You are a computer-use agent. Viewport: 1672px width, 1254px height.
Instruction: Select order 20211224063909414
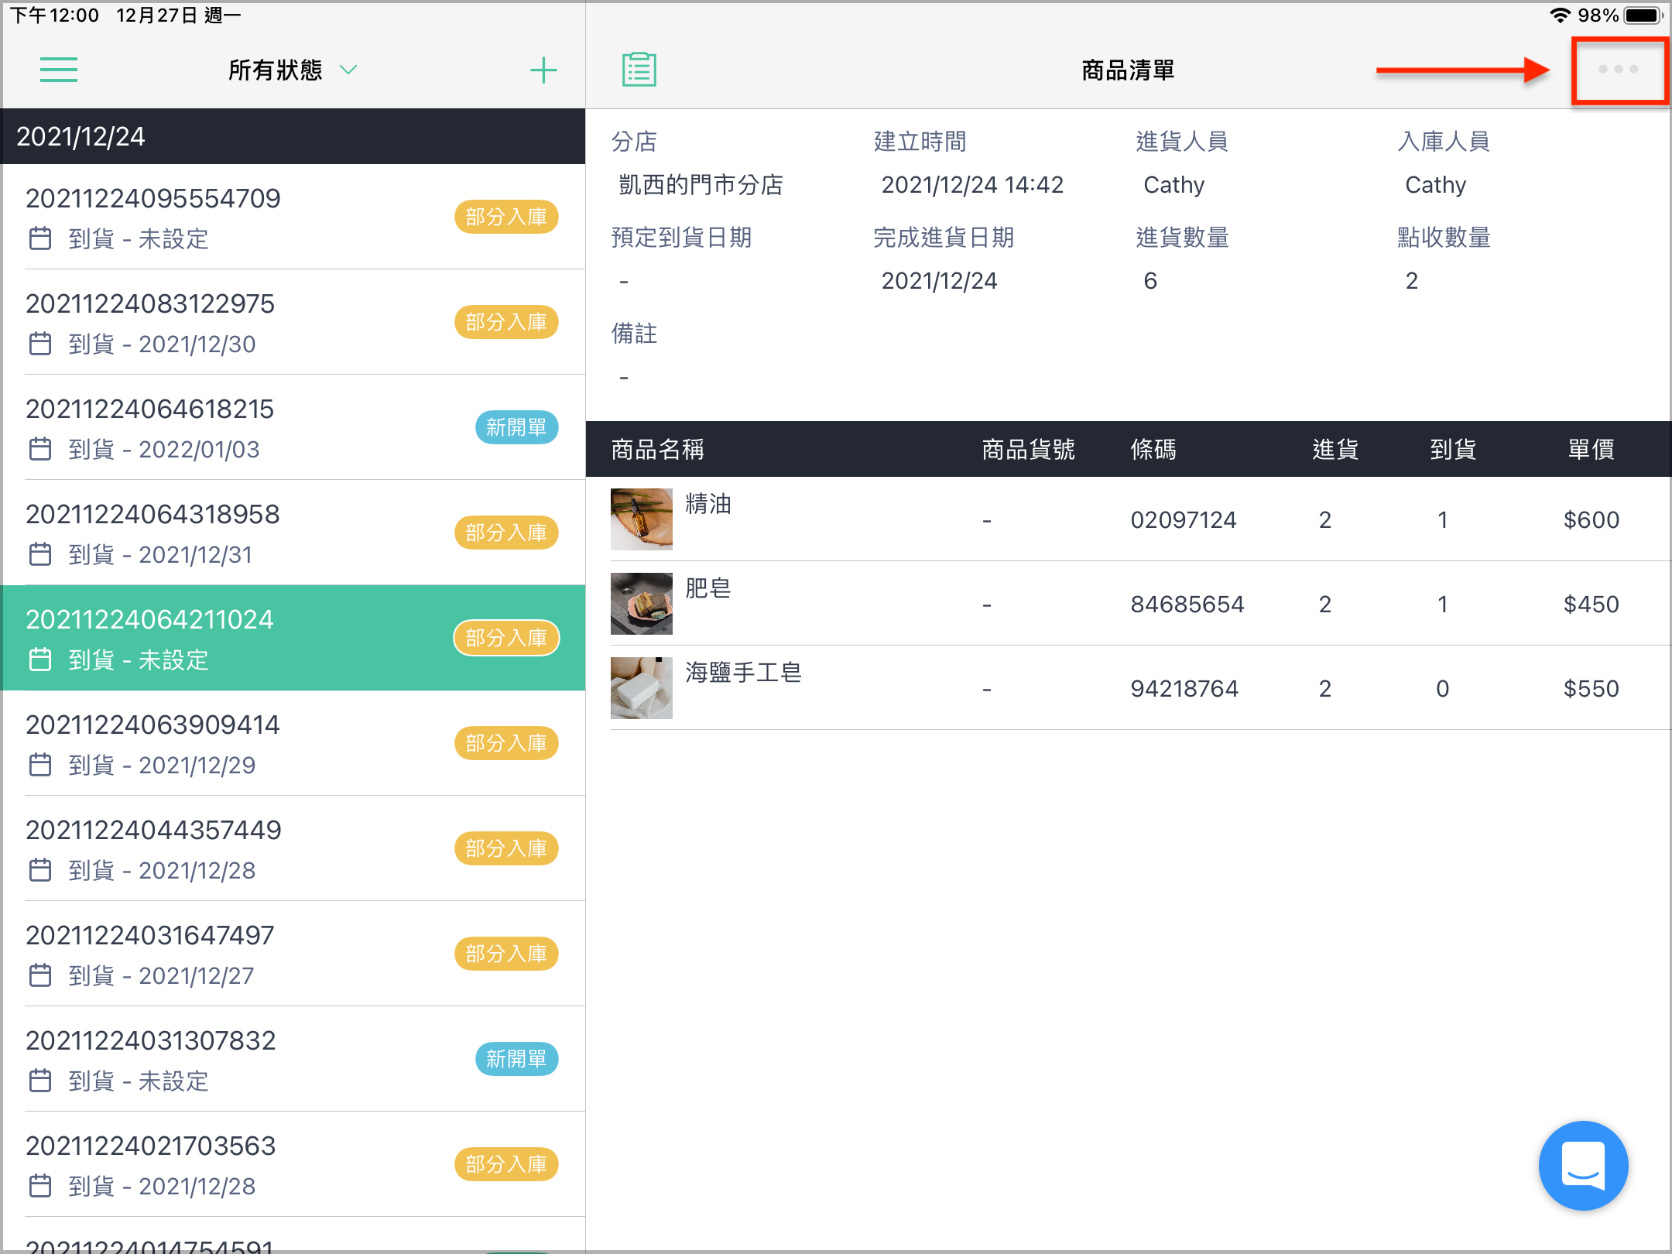293,743
